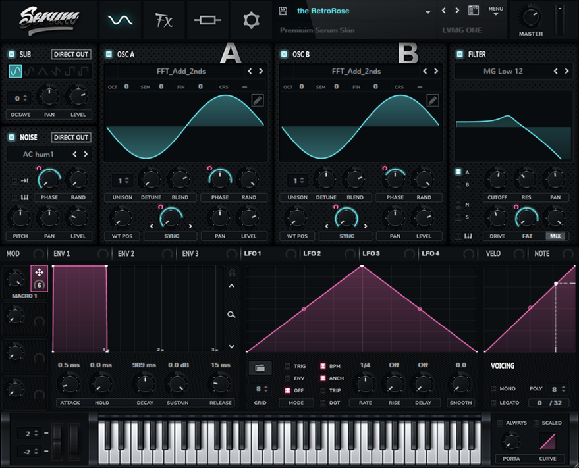Save preset with floppy disk icon
The image size is (579, 468).
[x=283, y=11]
